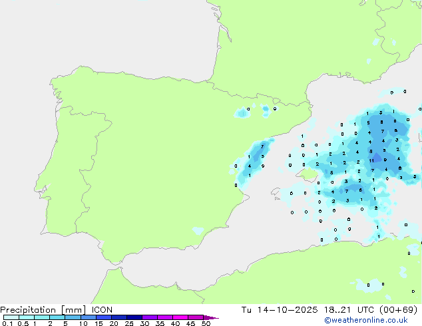Click the 0.1–0.5 mm legend color box
The width and height of the screenshot is (422, 326).
11,317
